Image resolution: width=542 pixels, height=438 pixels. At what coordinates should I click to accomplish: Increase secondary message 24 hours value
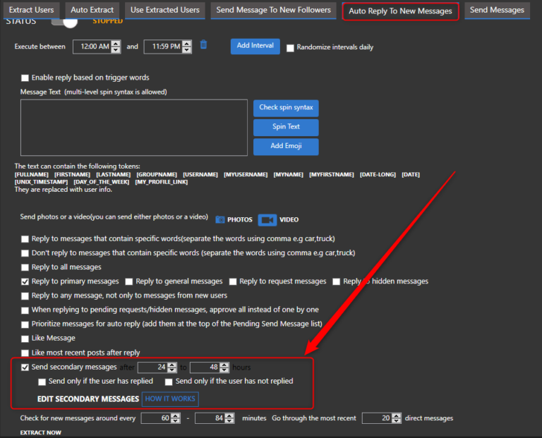(x=171, y=365)
